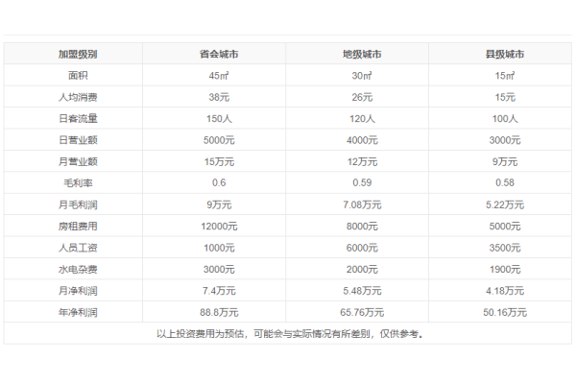The height and width of the screenshot is (384, 576).
Task: Select the 26元 cell
Action: pos(357,97)
